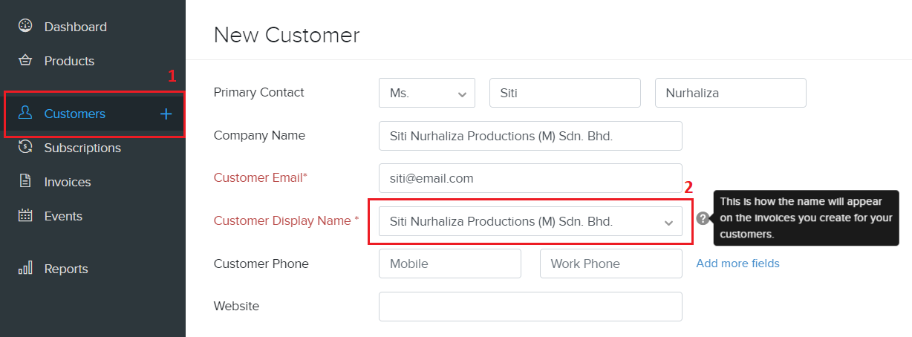Click the Subscriptions cycle icon

pos(25,147)
